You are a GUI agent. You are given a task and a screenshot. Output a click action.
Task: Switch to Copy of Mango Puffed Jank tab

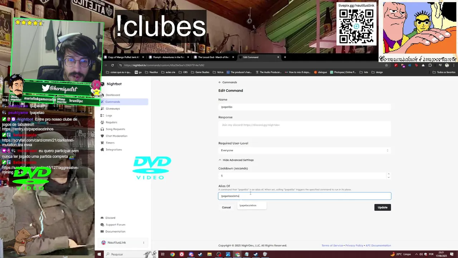[x=123, y=57]
